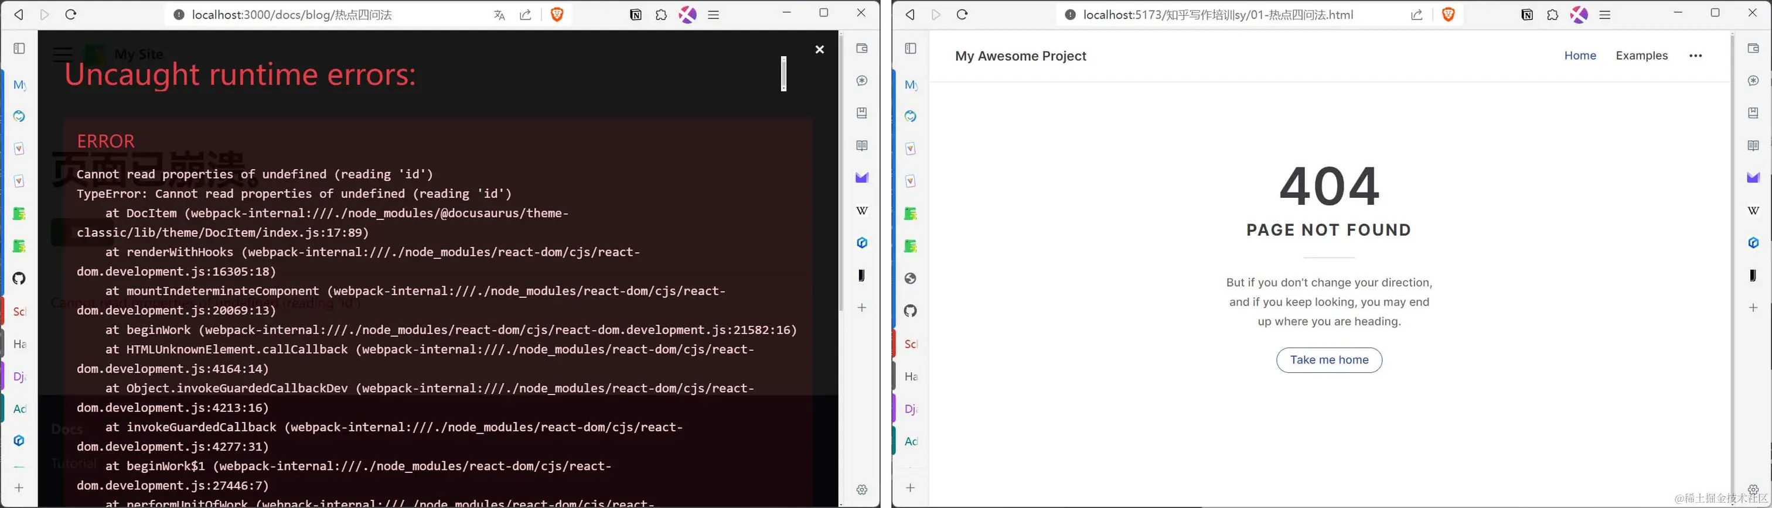Open Reading List in left window sidebar
This screenshot has width=1772, height=508.
tap(862, 146)
